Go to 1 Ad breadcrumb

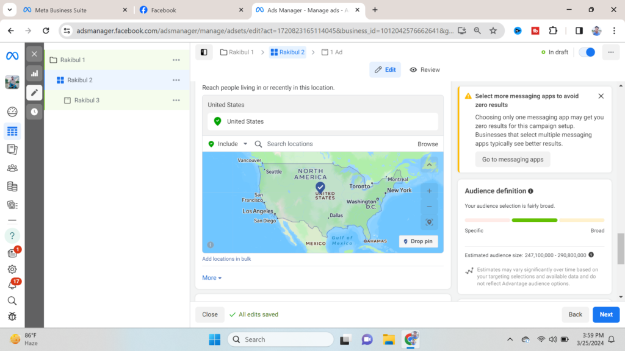click(332, 52)
